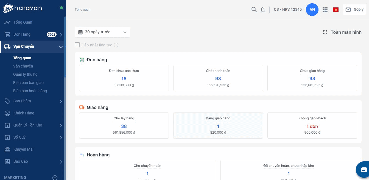The image size is (369, 180).
Task: Open Quản lý thu hộ submenu item
Action: [25, 74]
